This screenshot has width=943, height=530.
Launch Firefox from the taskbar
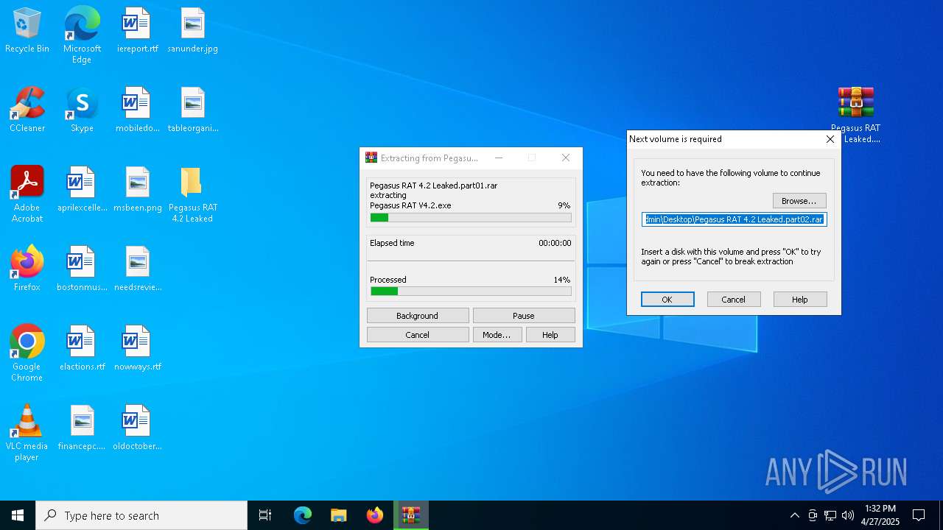(x=375, y=515)
